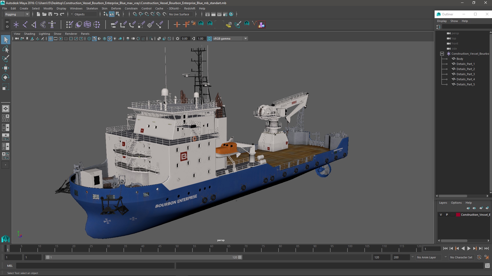Viewport: 492px width, 276px height.
Task: Undo the last action
Action: point(56,14)
